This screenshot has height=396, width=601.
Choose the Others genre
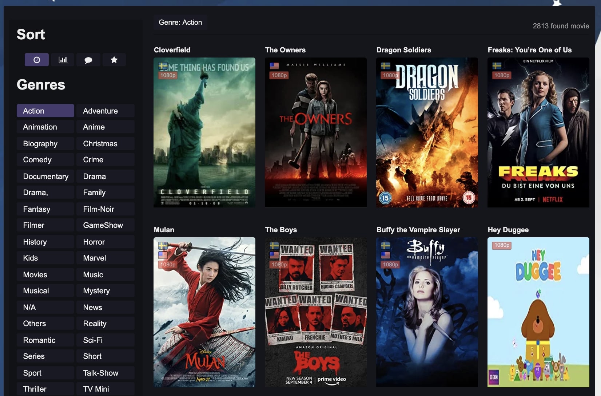click(45, 324)
